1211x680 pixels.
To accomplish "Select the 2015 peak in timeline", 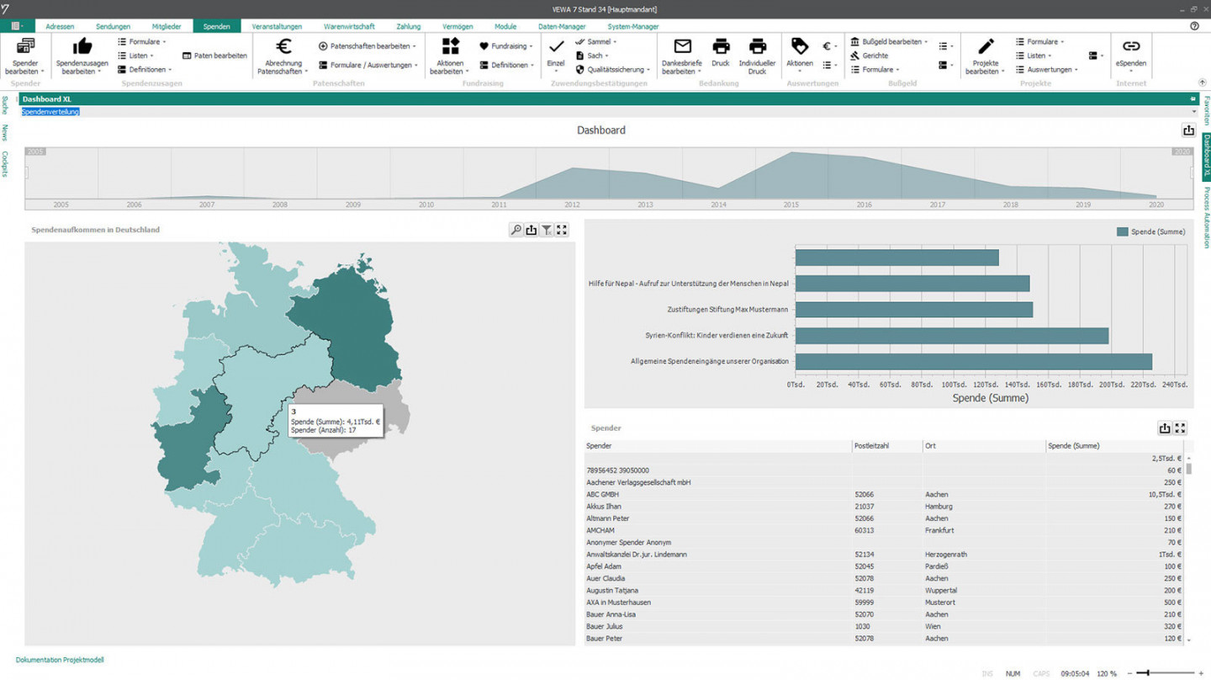I will pyautogui.click(x=791, y=153).
